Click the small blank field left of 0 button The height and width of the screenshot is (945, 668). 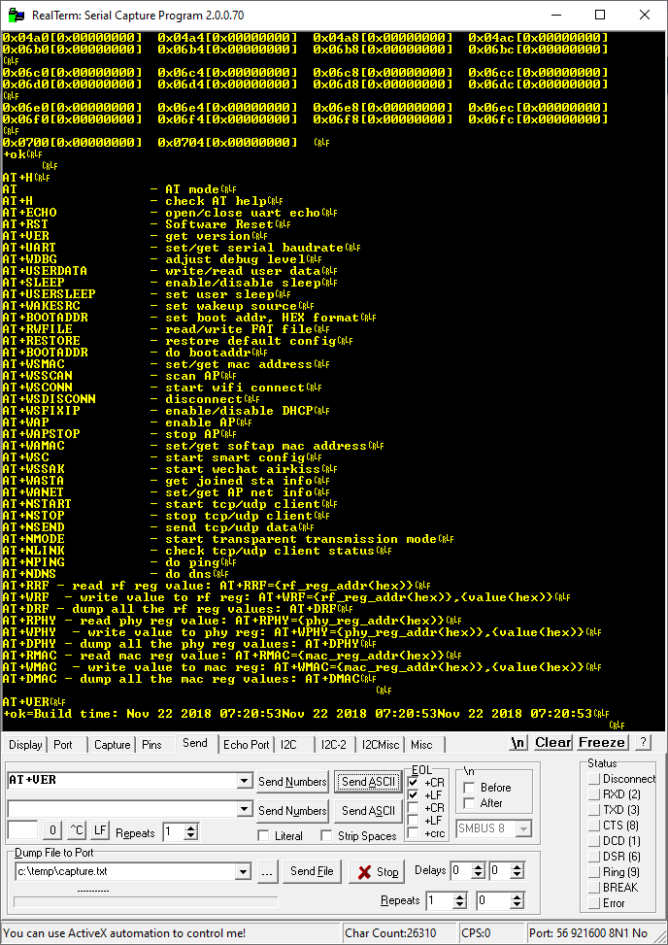click(x=22, y=830)
